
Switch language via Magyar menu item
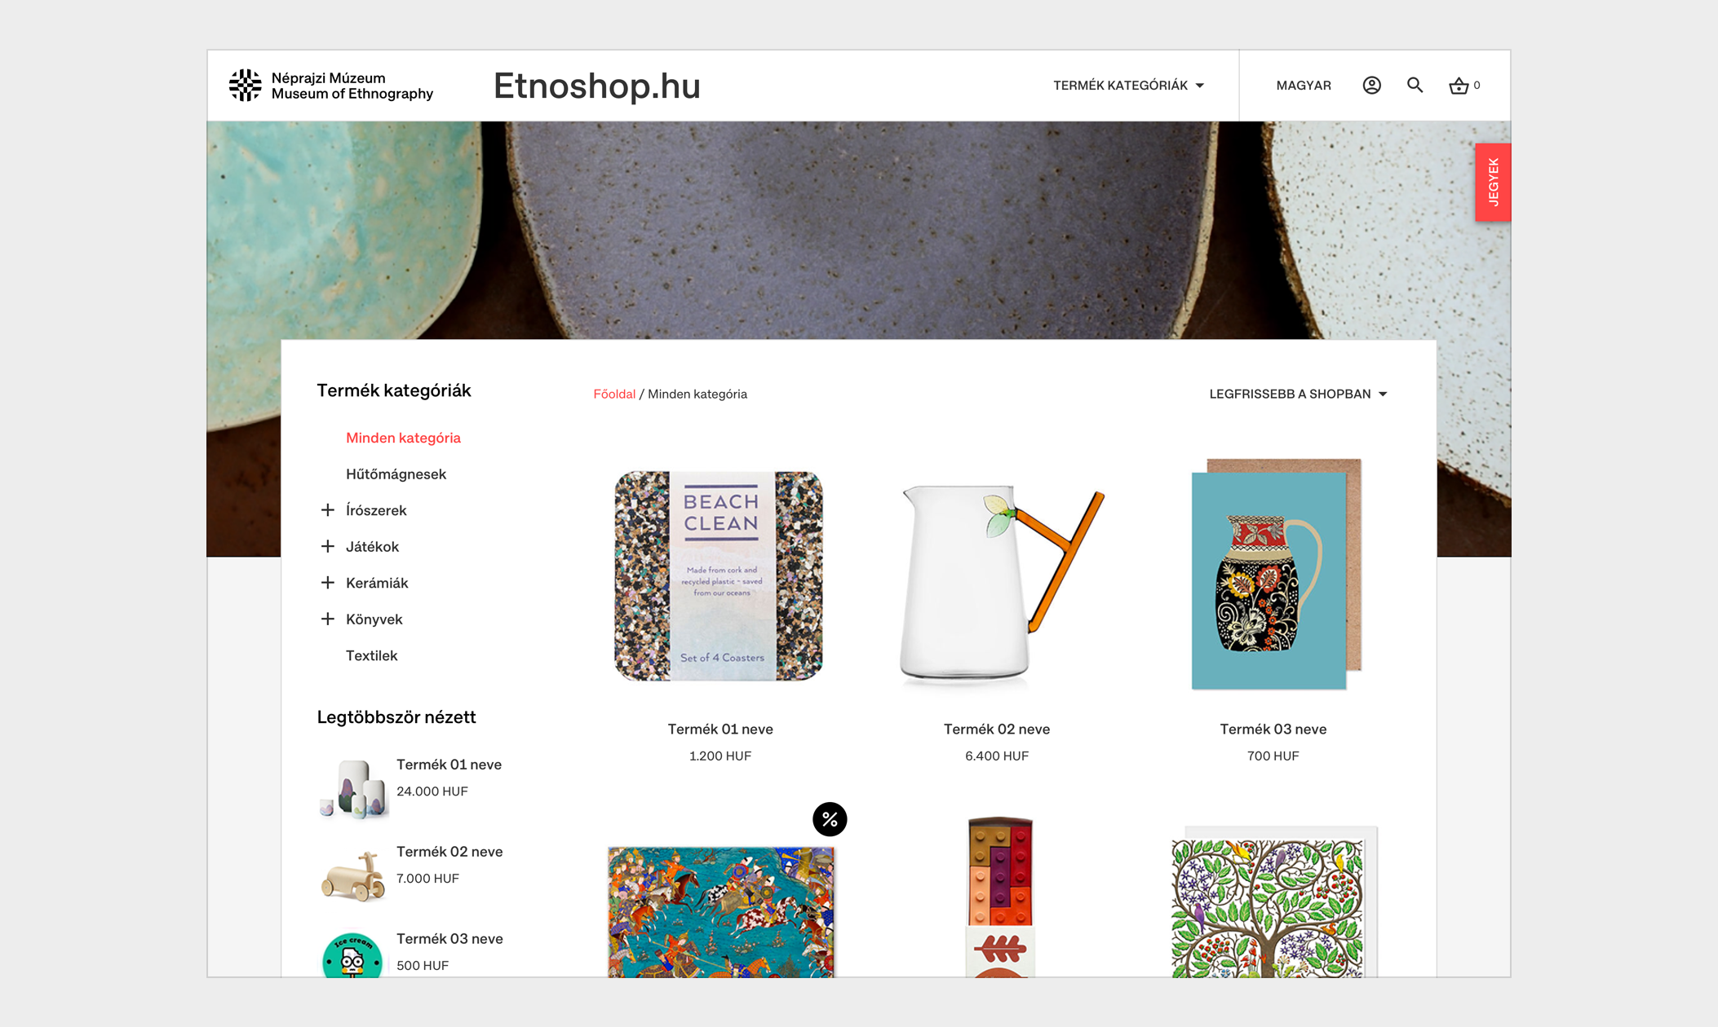point(1304,86)
